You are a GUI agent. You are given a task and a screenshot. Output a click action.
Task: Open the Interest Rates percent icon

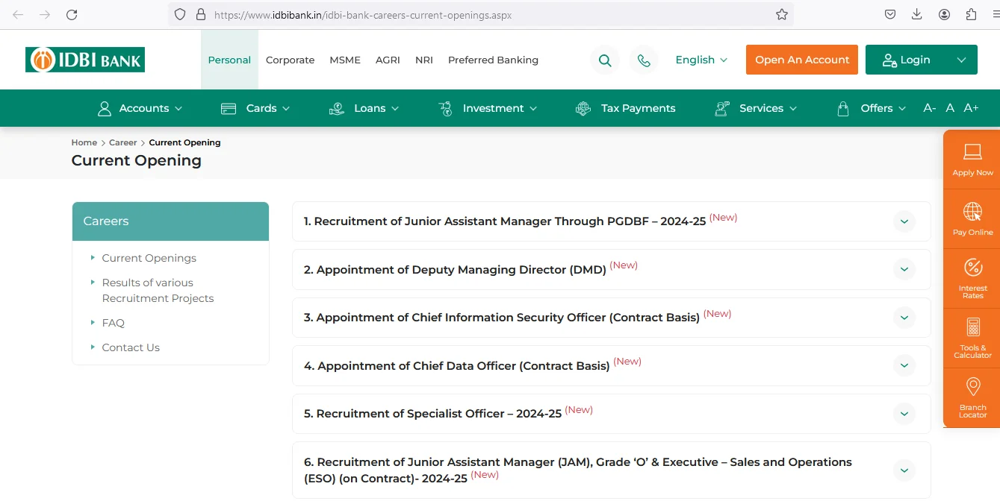tap(972, 267)
